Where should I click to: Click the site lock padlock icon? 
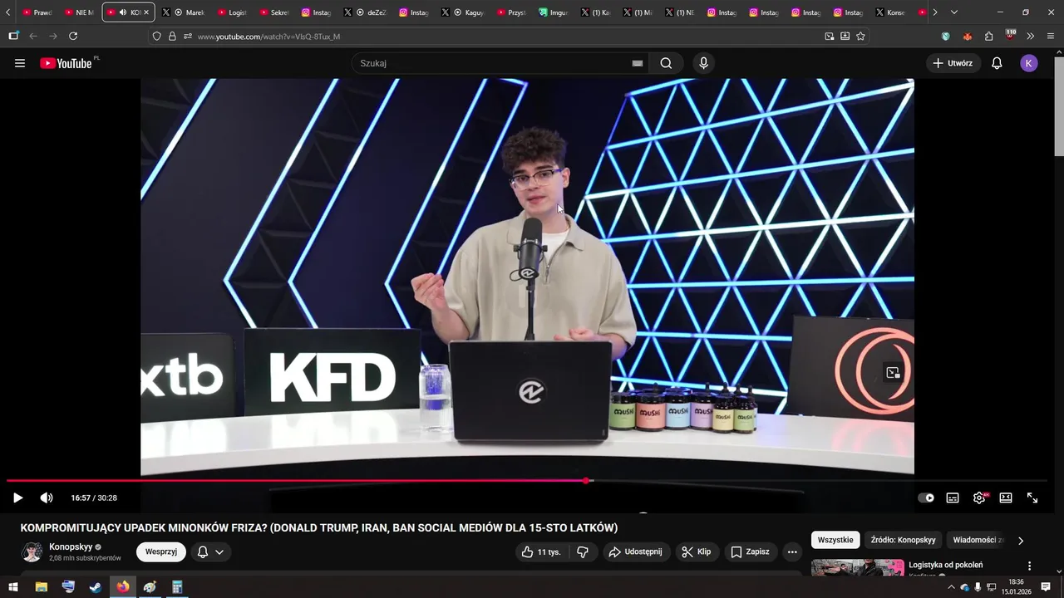[x=172, y=36]
